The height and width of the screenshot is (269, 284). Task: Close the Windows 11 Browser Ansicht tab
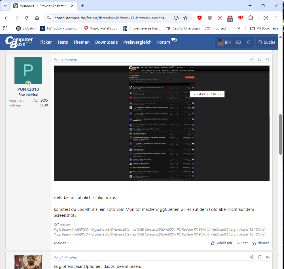(72, 6)
